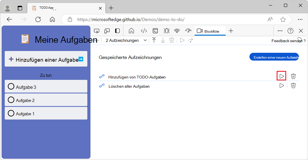Toggle device emulation icon
Image resolution: width=308 pixels, height=160 pixels.
point(107,31)
